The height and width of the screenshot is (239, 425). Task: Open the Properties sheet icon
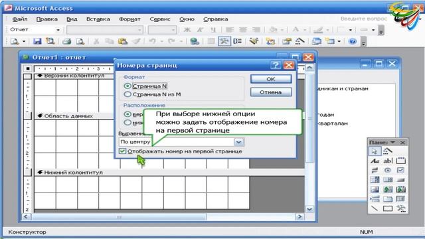click(x=286, y=41)
